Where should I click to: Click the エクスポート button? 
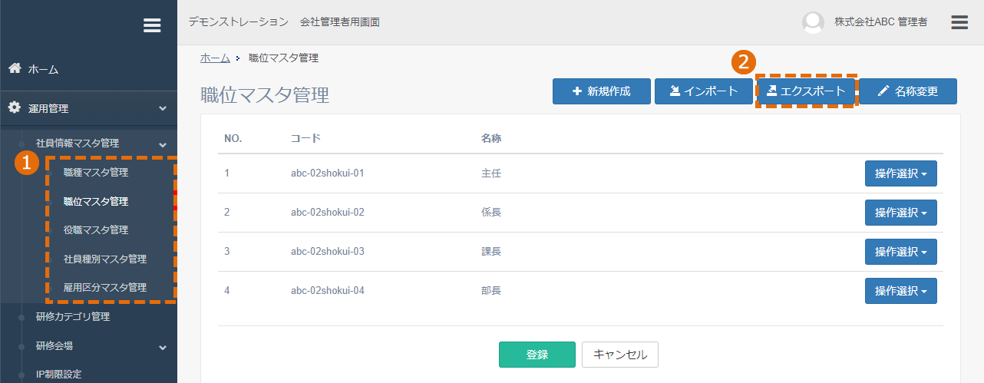point(806,91)
